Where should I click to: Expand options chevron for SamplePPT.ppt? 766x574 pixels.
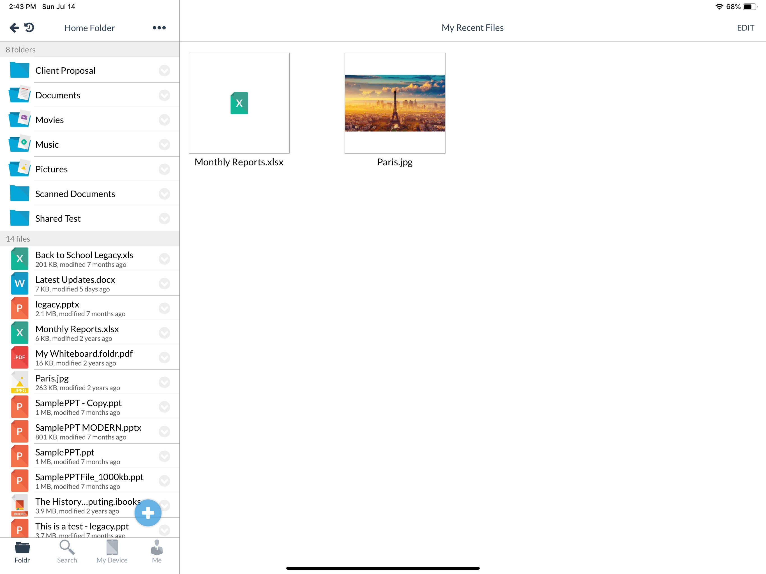coord(165,456)
